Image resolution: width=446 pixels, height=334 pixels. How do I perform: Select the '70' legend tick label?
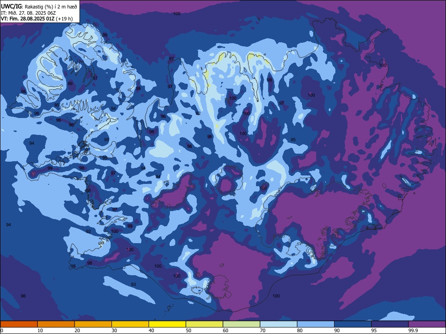tap(263, 330)
